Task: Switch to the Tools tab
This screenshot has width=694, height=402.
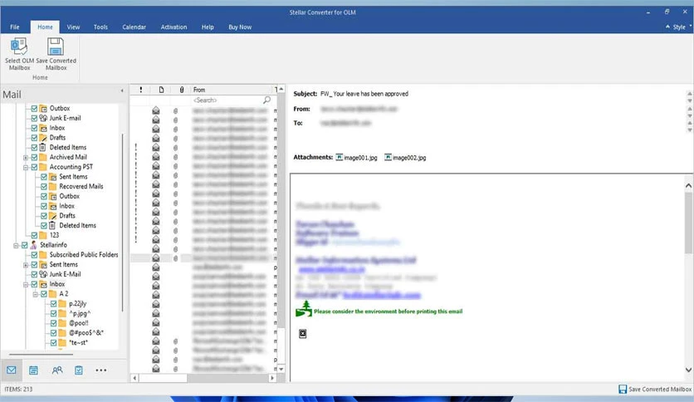Action: 100,27
